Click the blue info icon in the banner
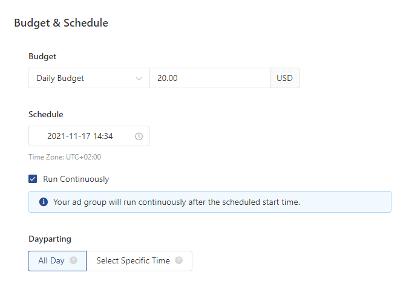This screenshot has width=403, height=287. [44, 202]
